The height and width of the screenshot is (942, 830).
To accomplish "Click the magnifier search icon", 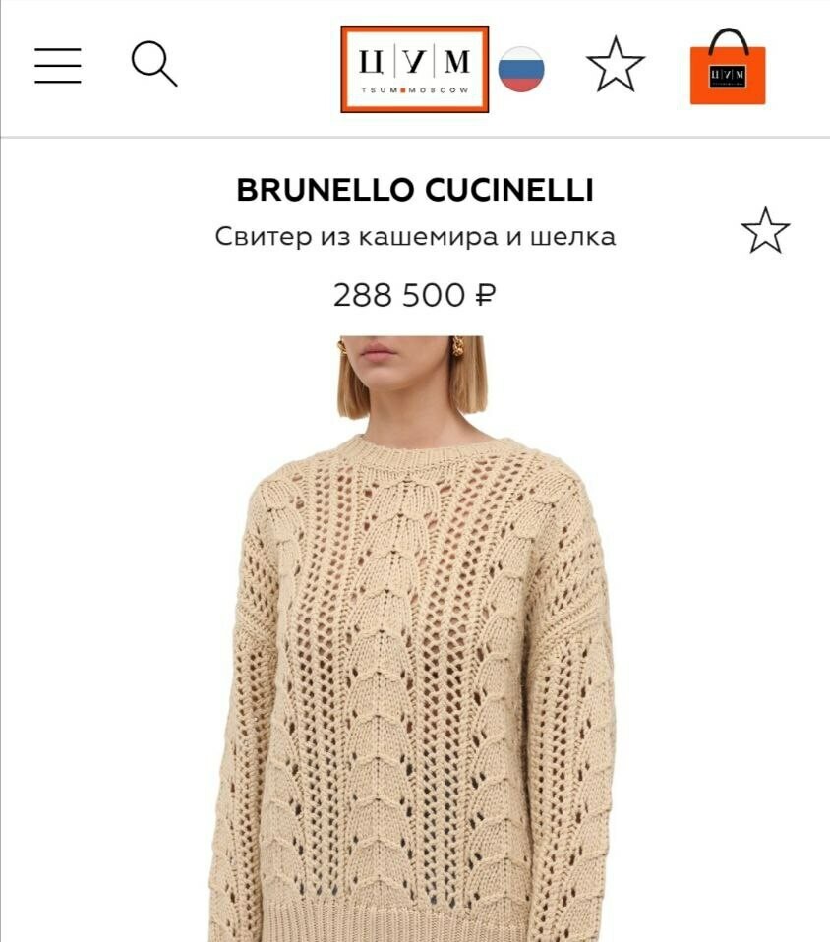I will click(x=154, y=64).
